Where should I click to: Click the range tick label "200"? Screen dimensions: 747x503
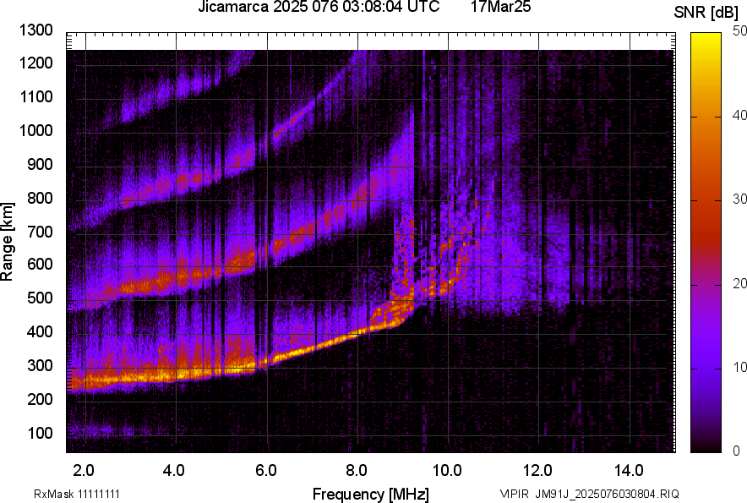point(40,399)
